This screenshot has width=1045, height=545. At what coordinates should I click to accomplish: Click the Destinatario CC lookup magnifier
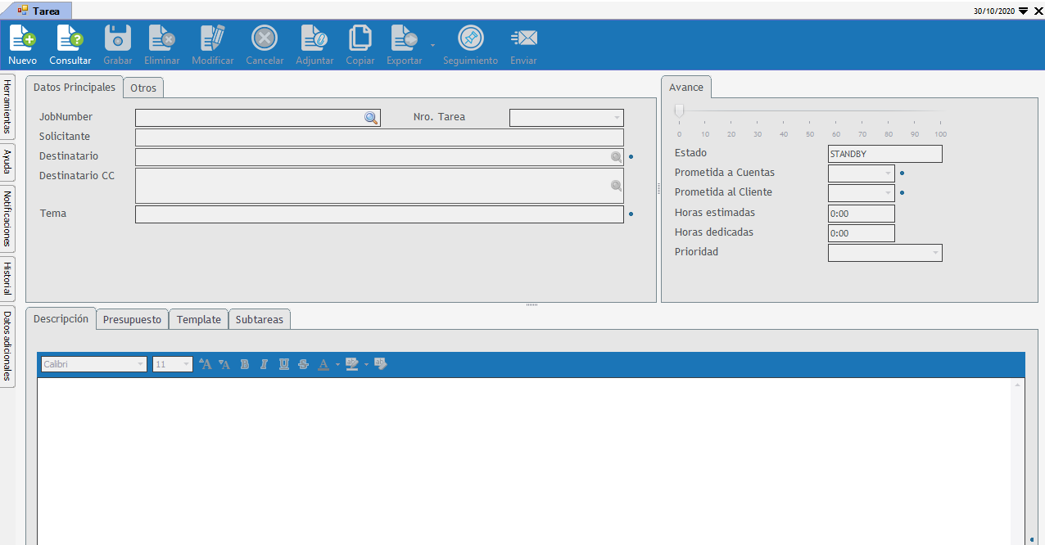616,187
